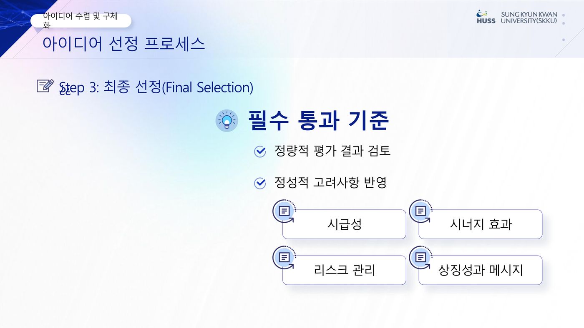Toggle the checkmark beside 정성적 고려사항 반영
This screenshot has height=328, width=584.
[260, 184]
